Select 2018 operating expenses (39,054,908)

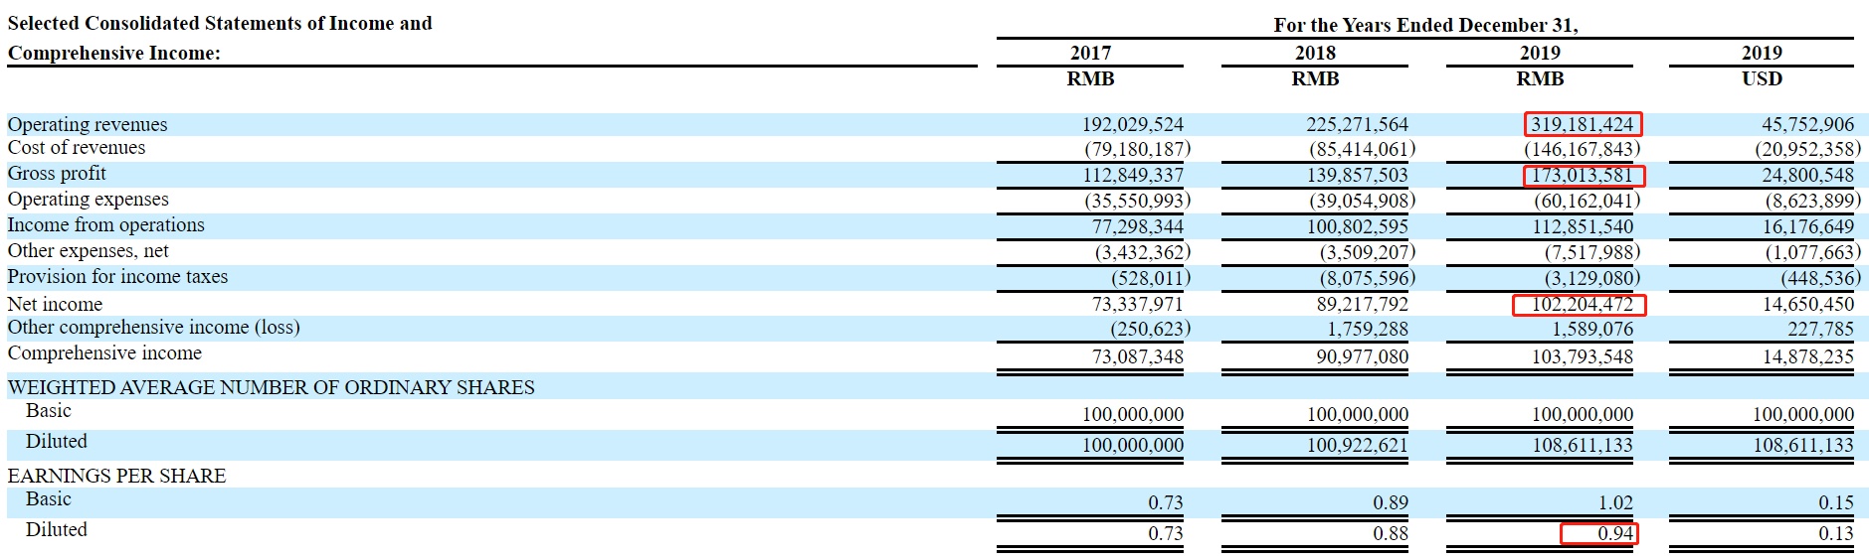coord(1363,202)
